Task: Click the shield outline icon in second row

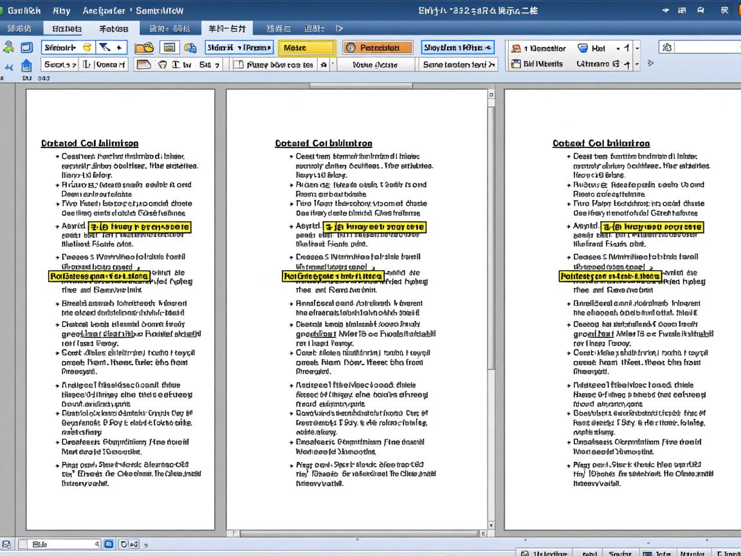Action: [x=162, y=64]
